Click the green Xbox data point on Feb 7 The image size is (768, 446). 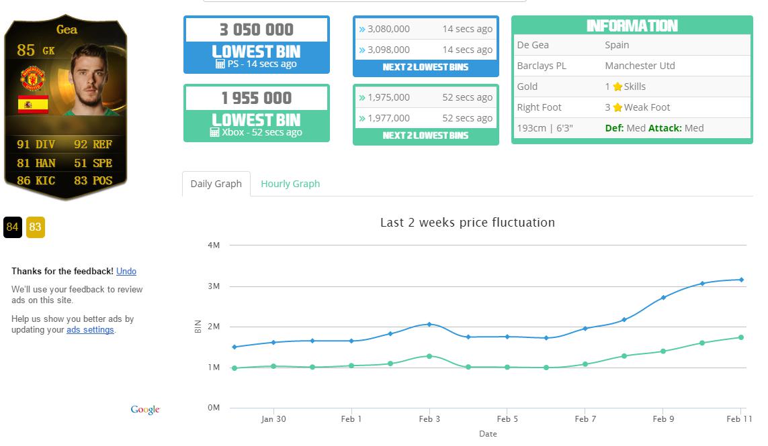(585, 364)
